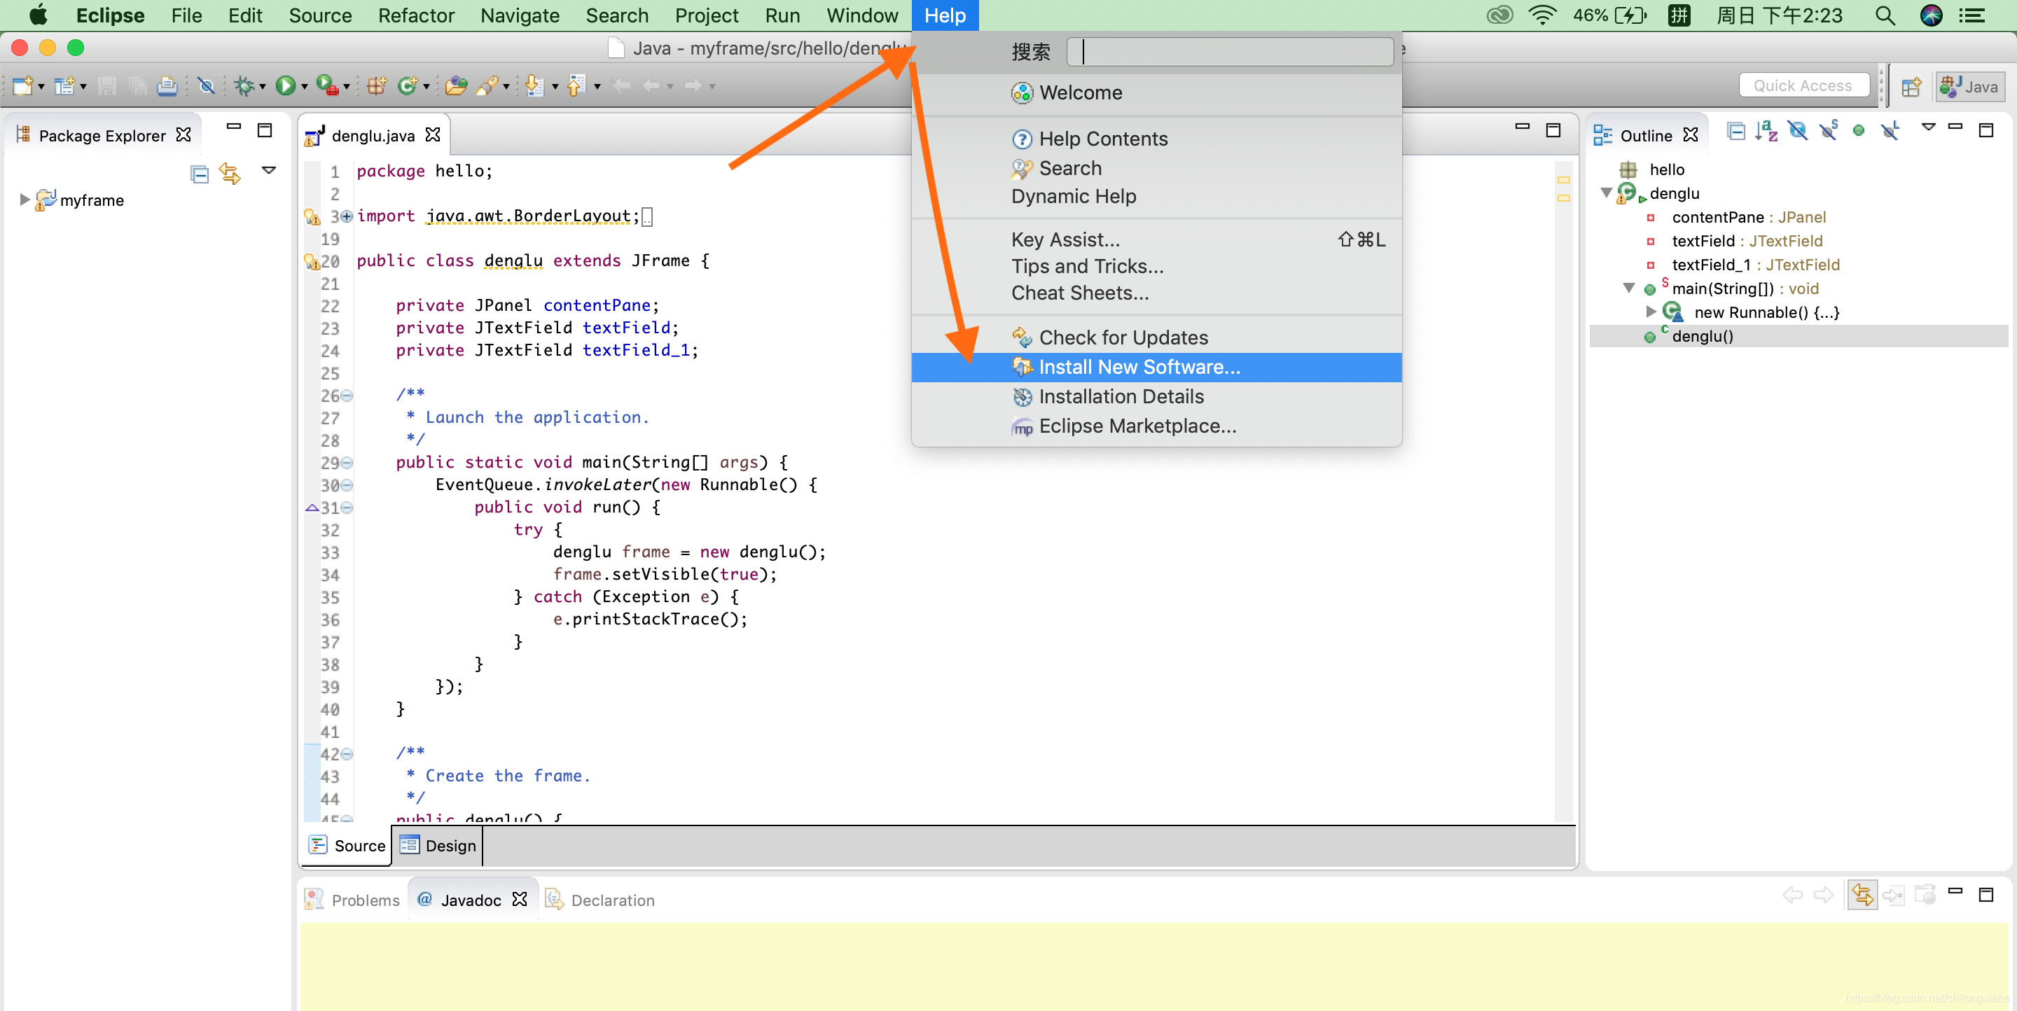Click the Open Attached Javadoc in Browser icon
Viewport: 2017px width, 1011px height.
point(1925,893)
